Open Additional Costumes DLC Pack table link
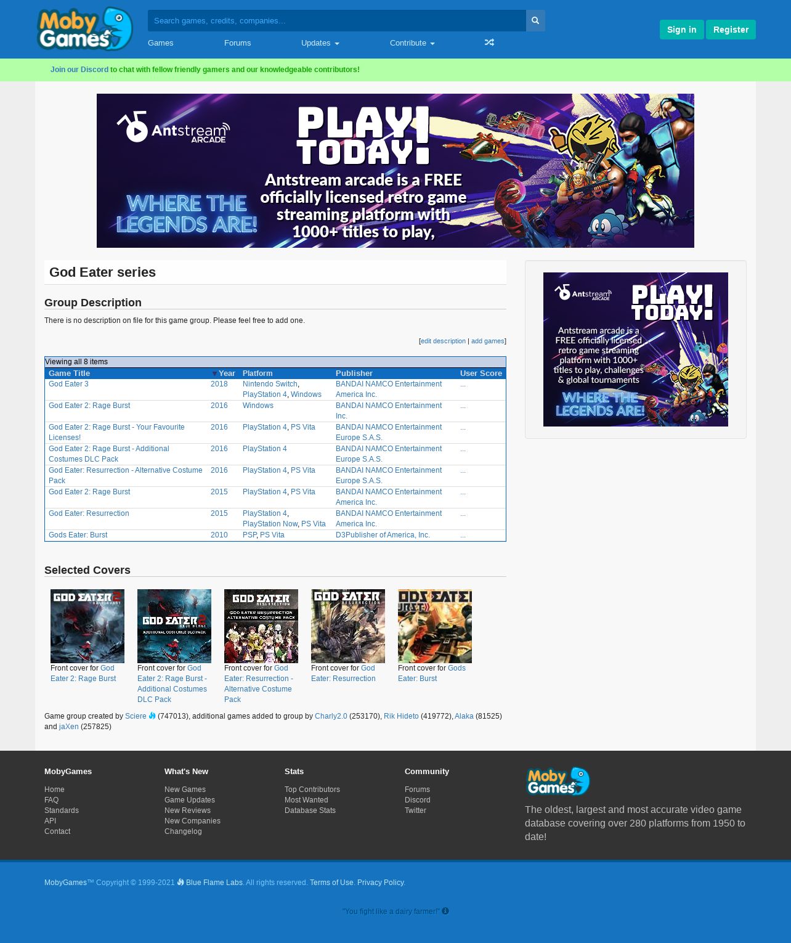This screenshot has width=791, height=943. [x=109, y=454]
